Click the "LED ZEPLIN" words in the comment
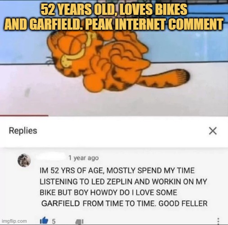 (112, 182)
